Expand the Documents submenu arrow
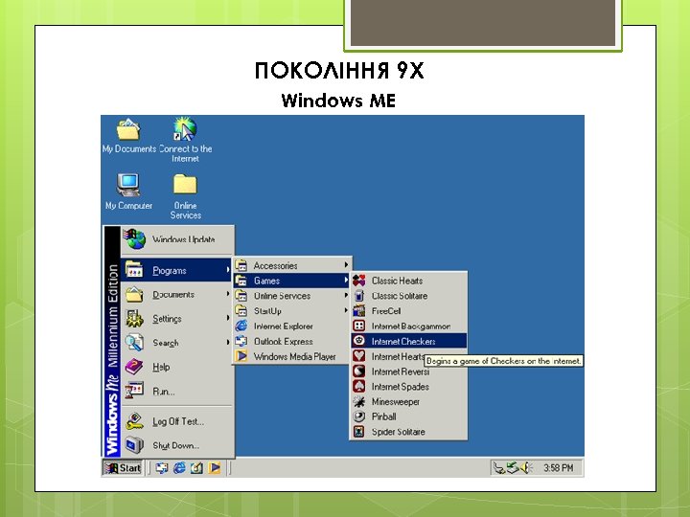 click(x=228, y=294)
